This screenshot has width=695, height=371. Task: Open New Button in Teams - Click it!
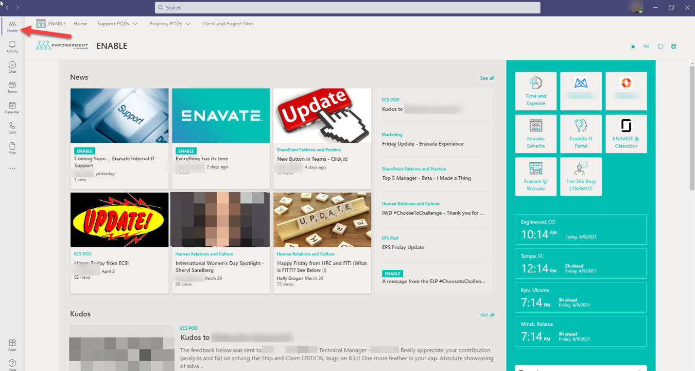313,159
